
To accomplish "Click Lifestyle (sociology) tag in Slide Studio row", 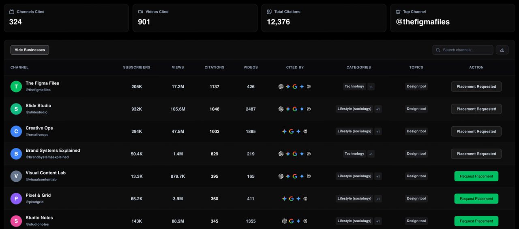I will point(354,109).
